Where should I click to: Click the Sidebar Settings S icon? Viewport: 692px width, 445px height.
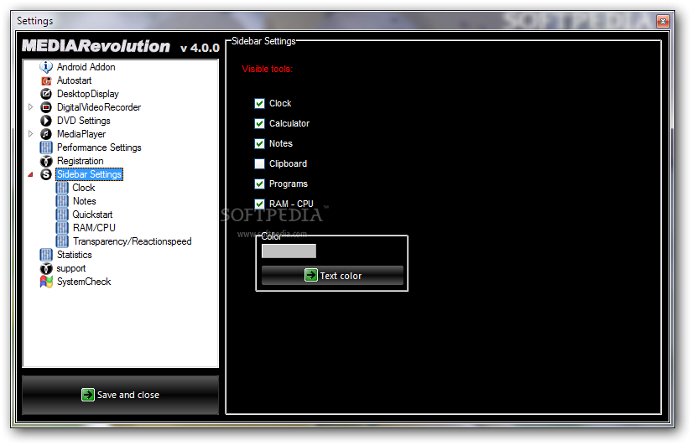46,174
